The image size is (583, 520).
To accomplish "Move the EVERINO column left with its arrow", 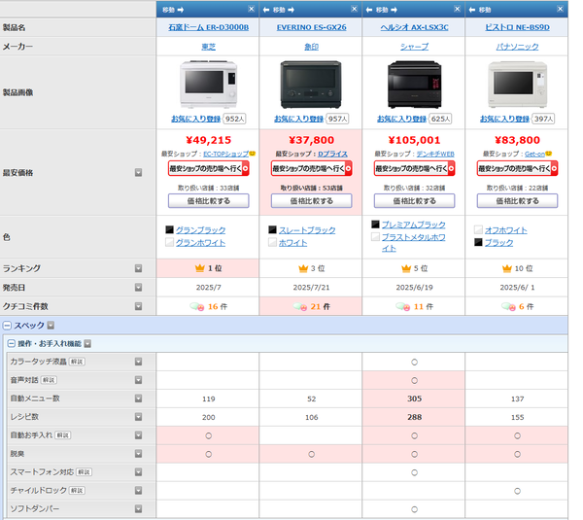I will [x=266, y=10].
